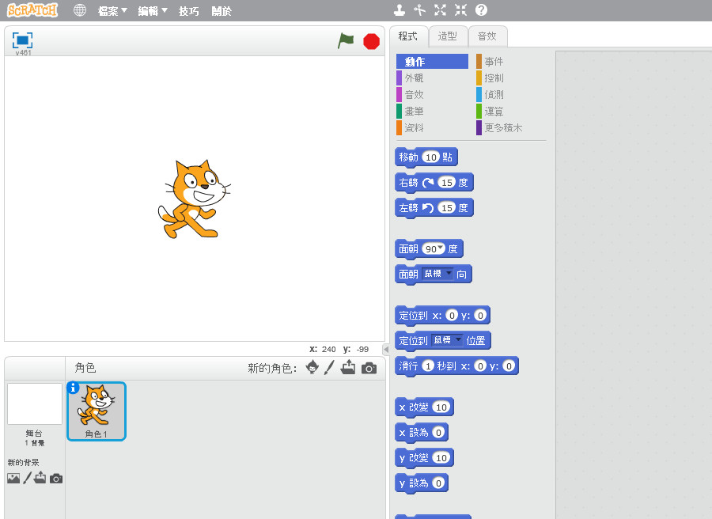Stop project with red stop sign
The height and width of the screenshot is (519, 712).
(x=372, y=41)
